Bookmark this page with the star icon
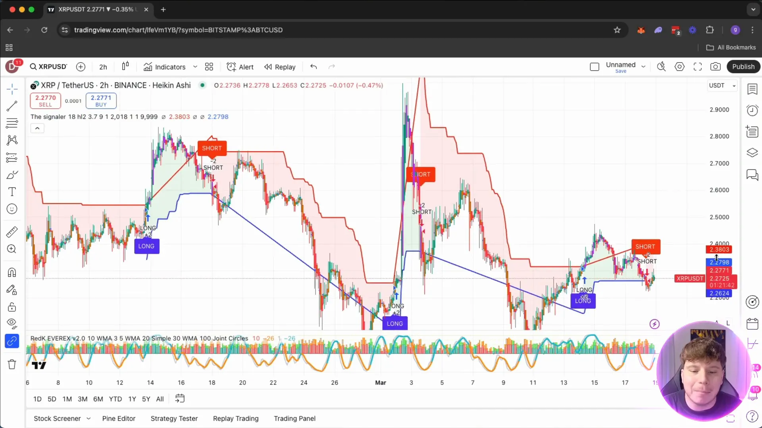This screenshot has height=428, width=762. (617, 30)
